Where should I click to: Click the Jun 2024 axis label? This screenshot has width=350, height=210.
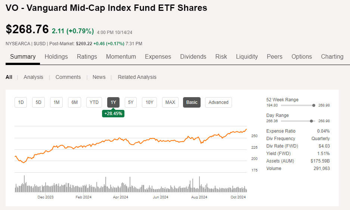coord(161,197)
